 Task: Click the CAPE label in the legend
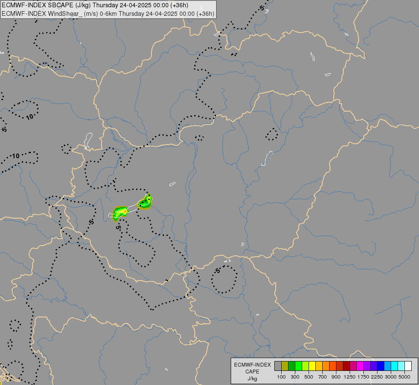coord(252,372)
